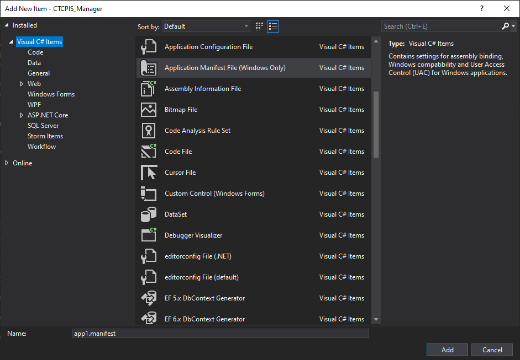Select Cursor File item text

(x=180, y=173)
